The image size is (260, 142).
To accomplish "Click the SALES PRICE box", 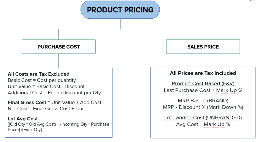I will (x=203, y=47).
